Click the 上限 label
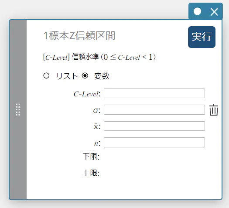 click(91, 173)
